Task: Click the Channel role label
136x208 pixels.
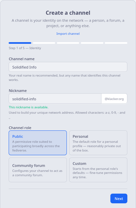Action: (x=20, y=128)
